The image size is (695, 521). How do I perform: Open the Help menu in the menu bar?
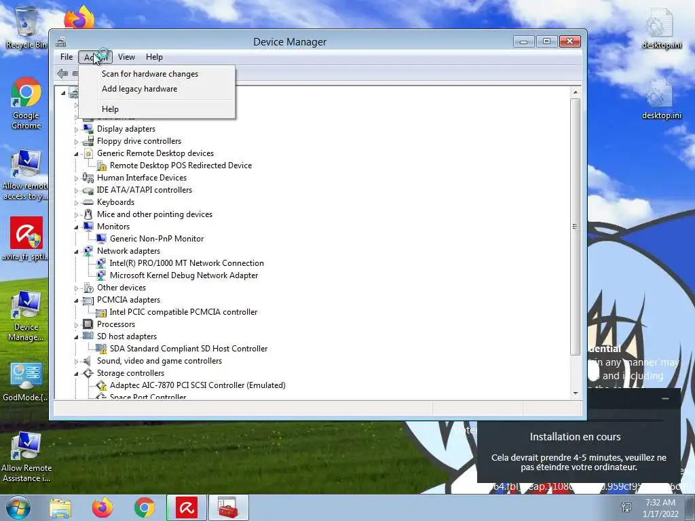(x=154, y=57)
